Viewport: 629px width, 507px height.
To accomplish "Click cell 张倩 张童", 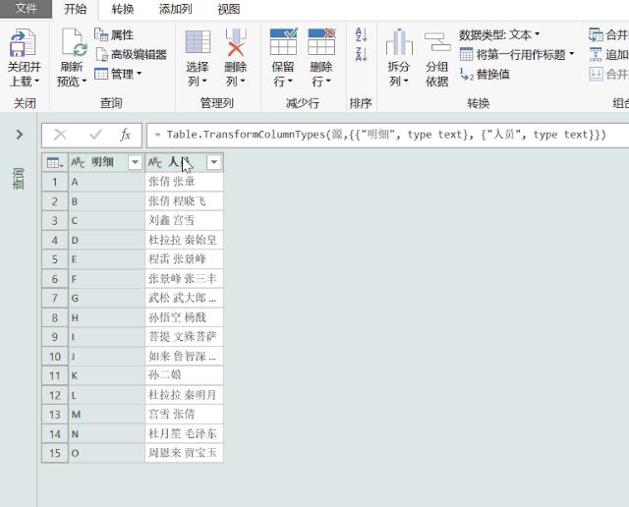I will 184,182.
